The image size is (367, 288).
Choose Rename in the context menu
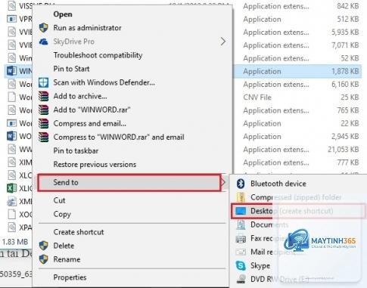coord(67,259)
